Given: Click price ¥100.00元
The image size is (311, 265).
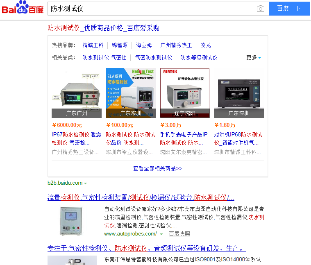Looking at the screenshot, I should (120, 125).
